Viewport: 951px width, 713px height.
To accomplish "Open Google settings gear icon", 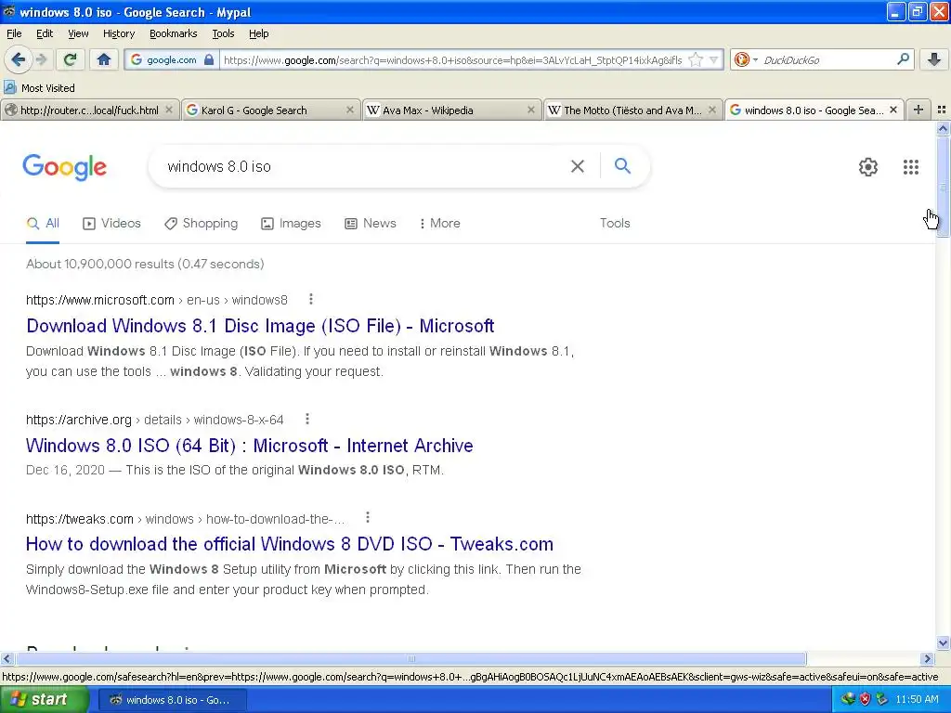I will (x=868, y=167).
